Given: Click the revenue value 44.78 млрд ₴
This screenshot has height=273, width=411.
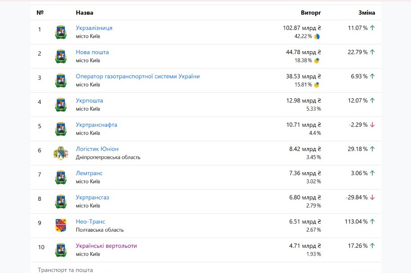Looking at the screenshot, I should (x=304, y=52).
